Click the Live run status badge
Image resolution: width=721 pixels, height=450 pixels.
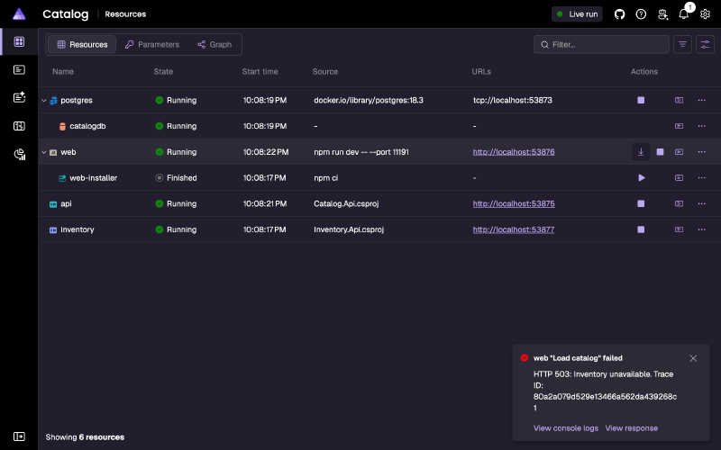pyautogui.click(x=577, y=14)
